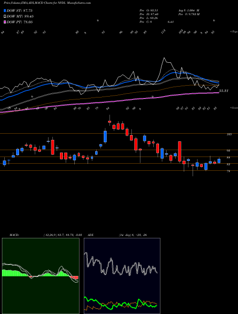Select the DOW ST 87.73 label
The width and height of the screenshot is (238, 314).
20,10
